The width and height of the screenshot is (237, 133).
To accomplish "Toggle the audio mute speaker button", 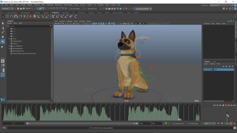I will pyautogui.click(x=227, y=123).
